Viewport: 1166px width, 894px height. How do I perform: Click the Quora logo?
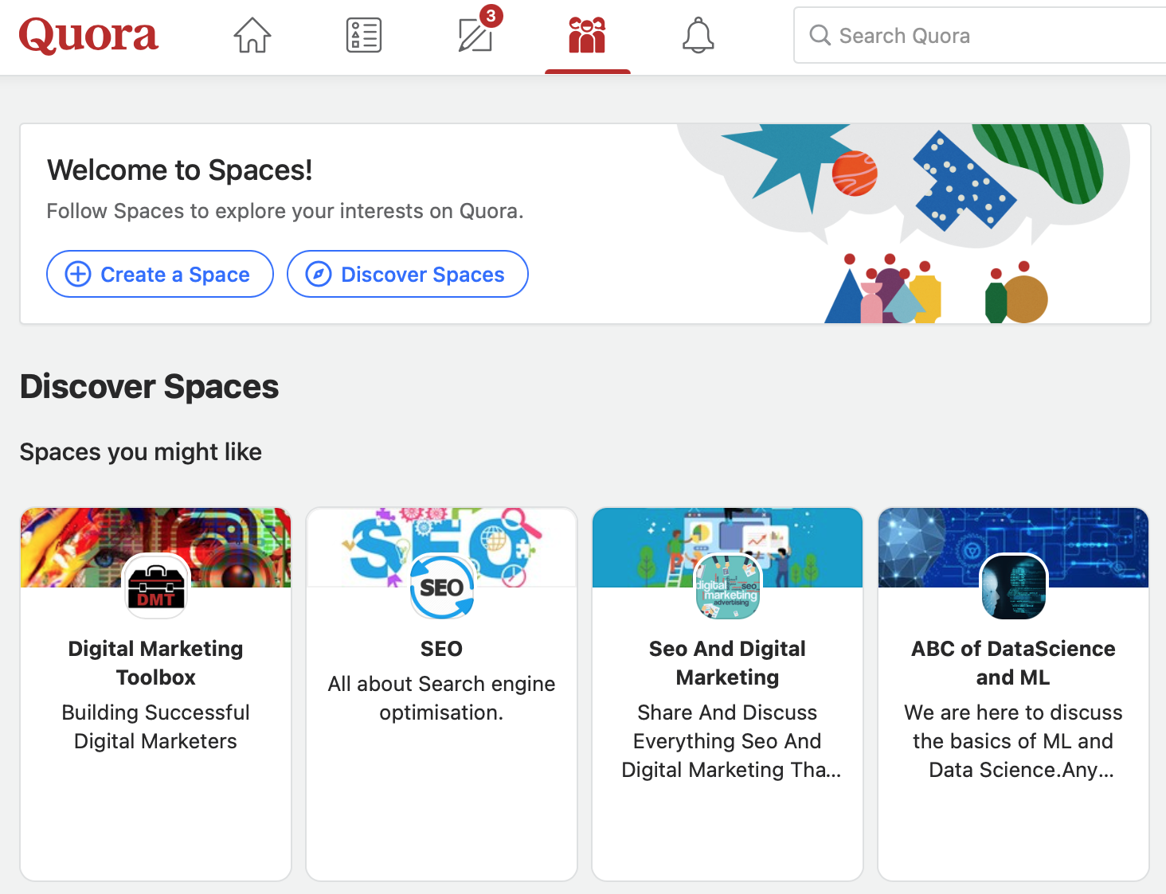point(88,35)
